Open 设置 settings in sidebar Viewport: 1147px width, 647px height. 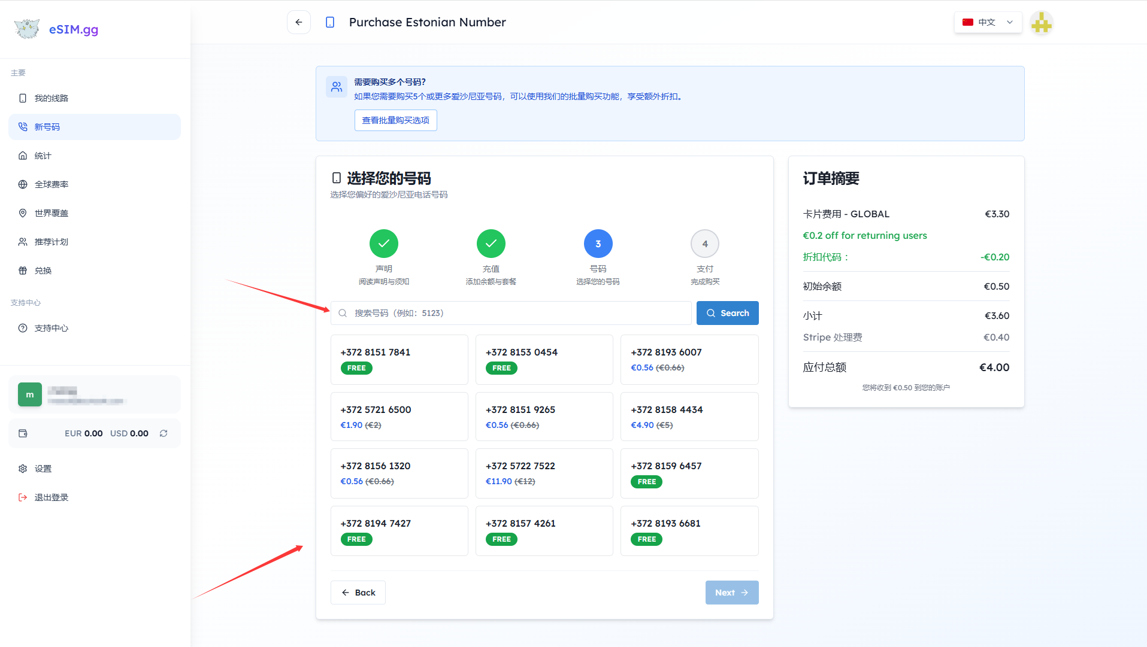click(x=43, y=469)
